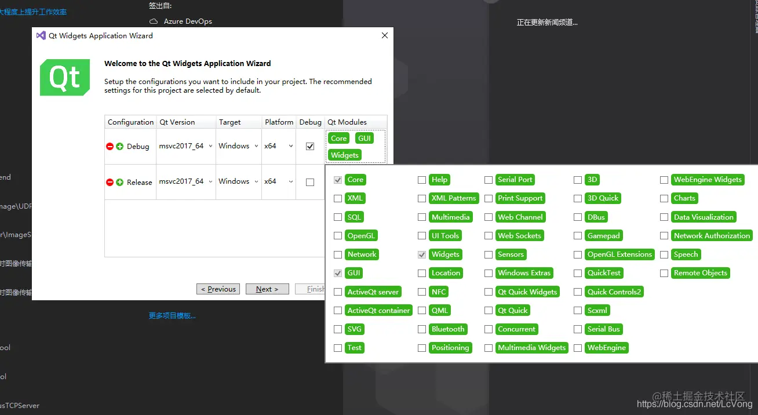Screen dimensions: 758x415
Task: Click the Qt Version column header
Action: coord(186,122)
